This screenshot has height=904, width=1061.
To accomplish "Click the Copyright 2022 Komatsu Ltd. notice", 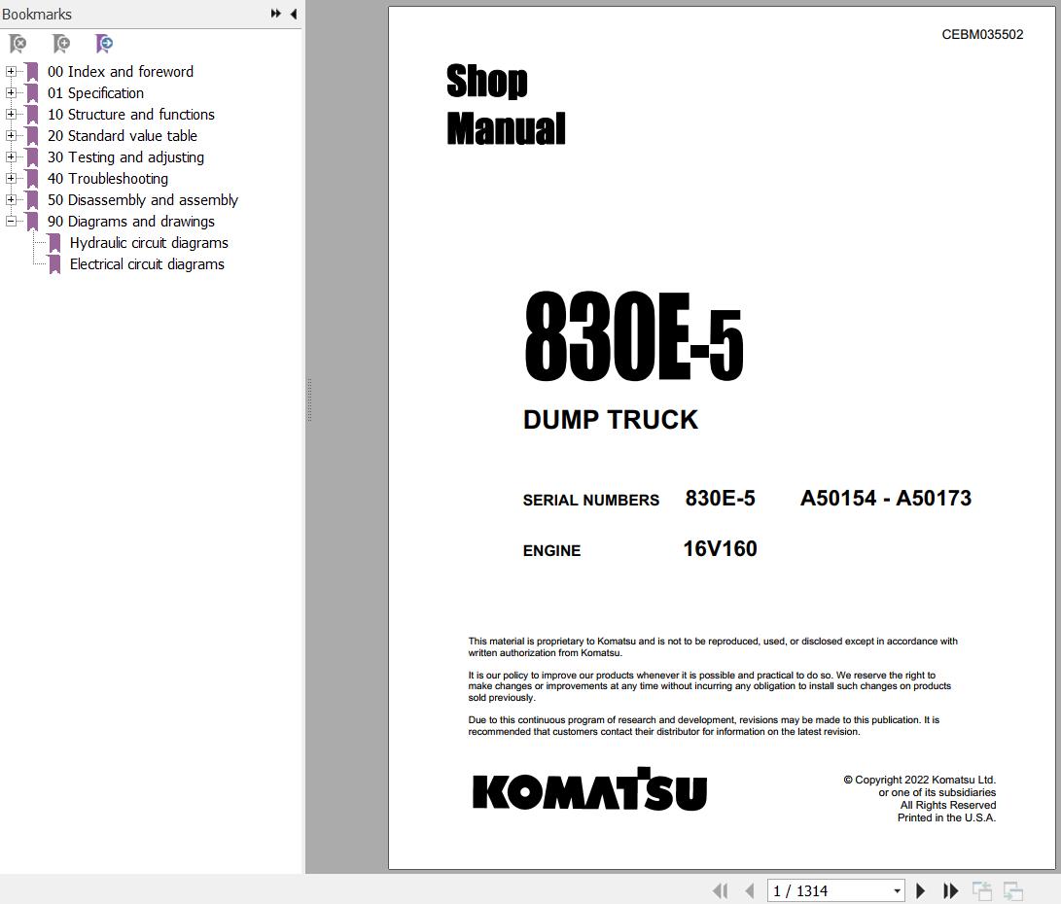I will click(920, 780).
